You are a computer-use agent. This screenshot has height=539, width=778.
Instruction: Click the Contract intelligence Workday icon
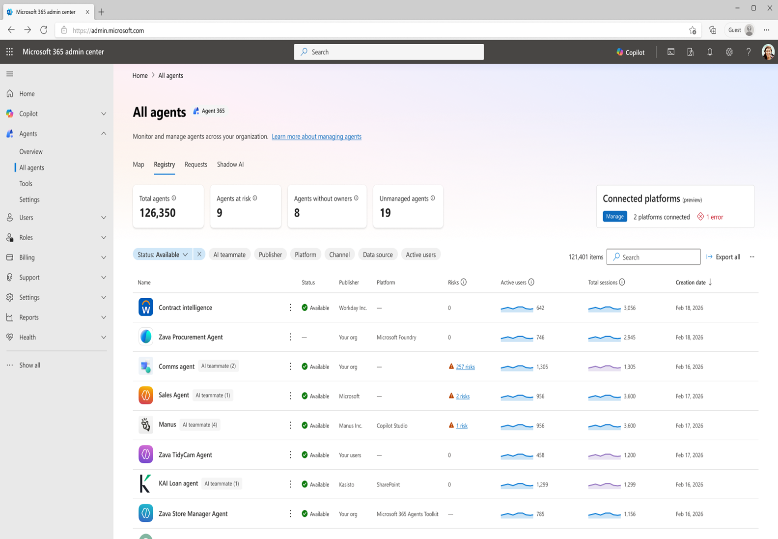(146, 308)
